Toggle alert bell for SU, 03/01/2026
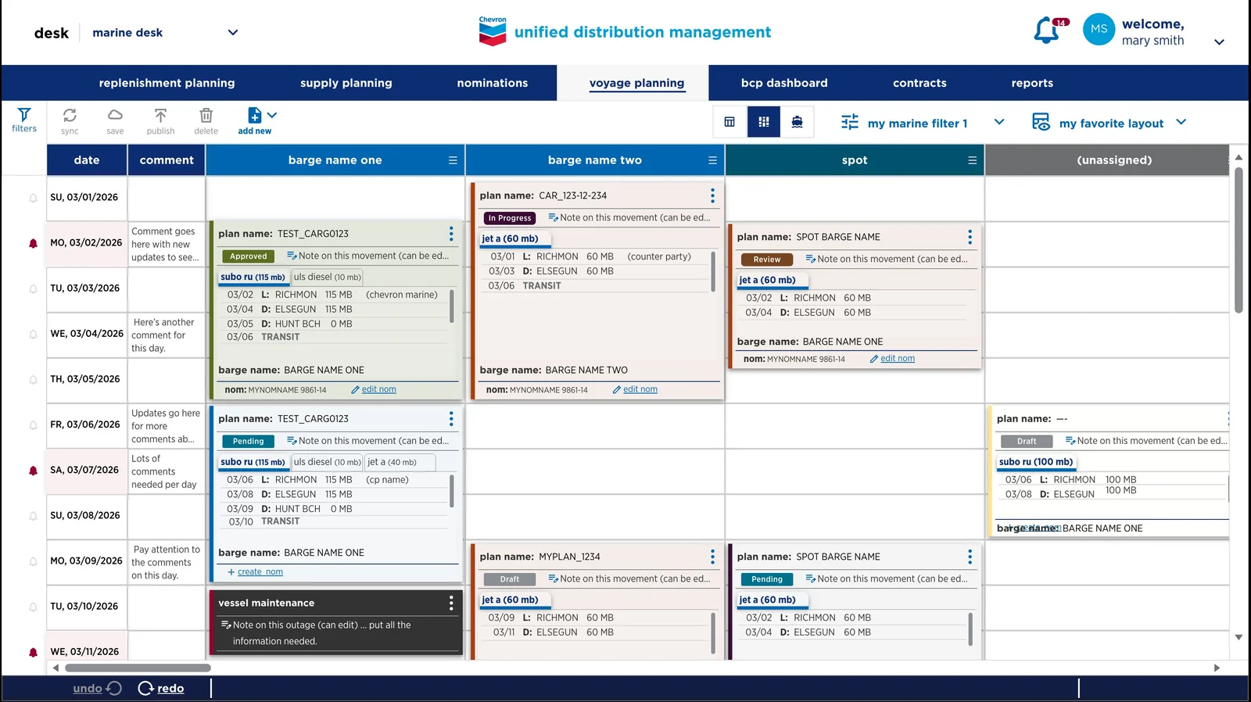The height and width of the screenshot is (702, 1251). click(x=33, y=198)
